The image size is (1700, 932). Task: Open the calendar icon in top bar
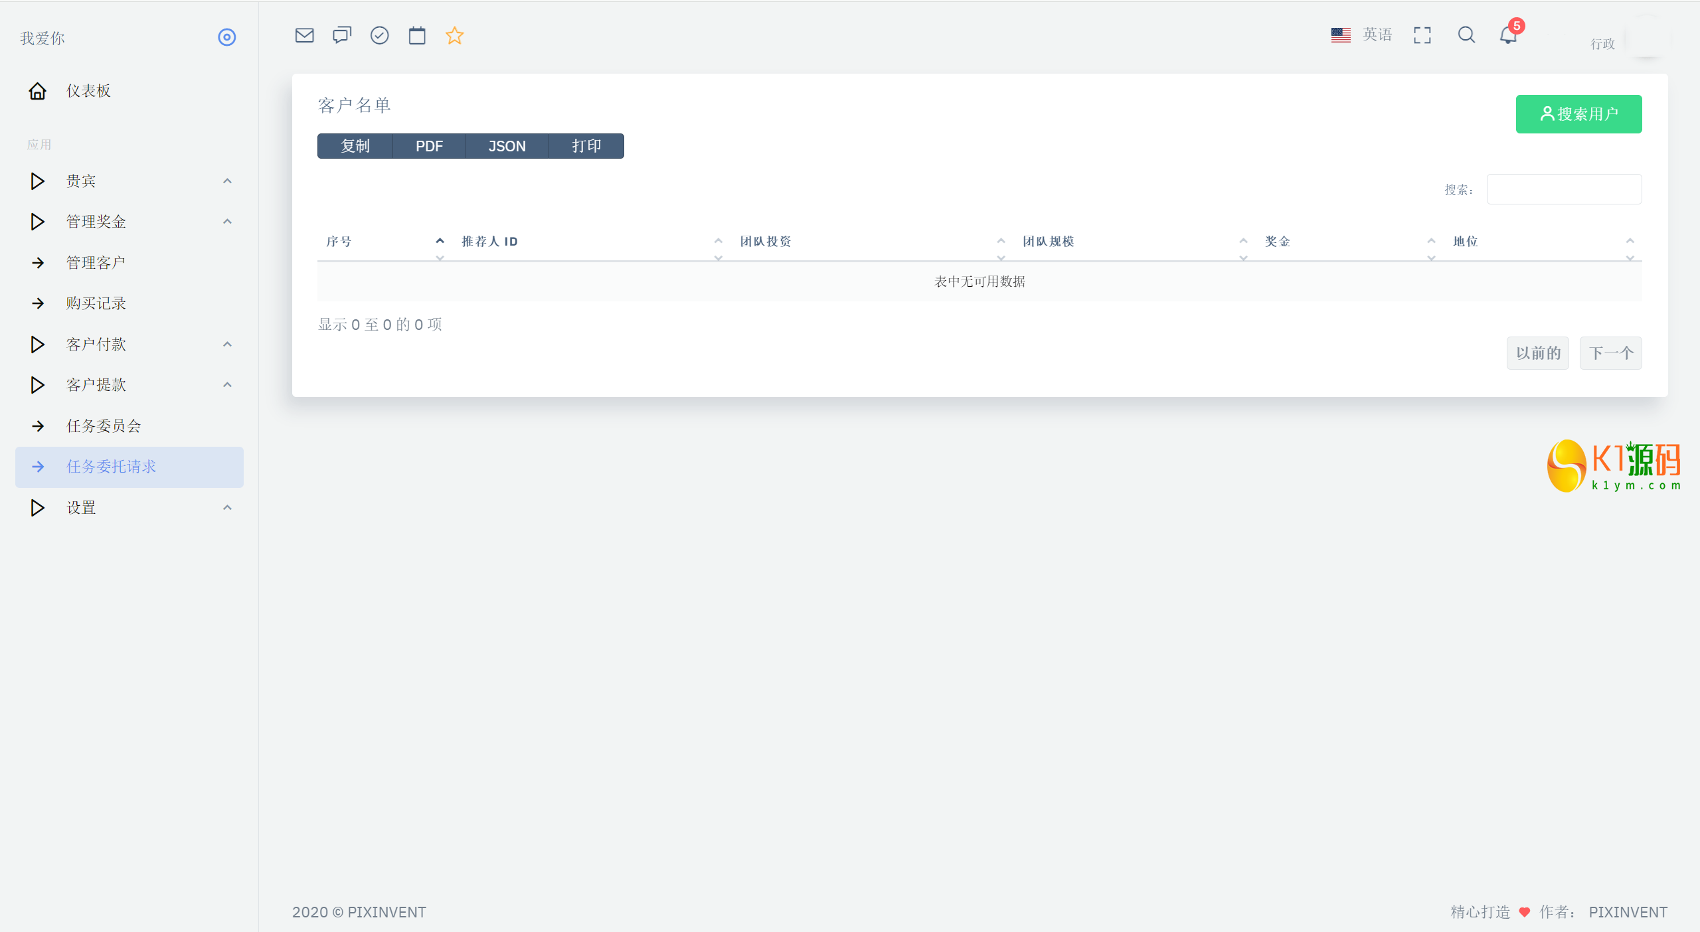417,35
